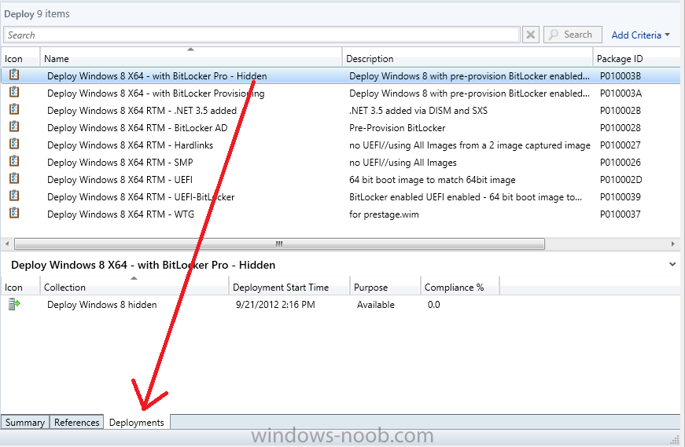Click deployment start time 9/21/2012 2:16 PM
The image size is (685, 447).
pos(275,305)
